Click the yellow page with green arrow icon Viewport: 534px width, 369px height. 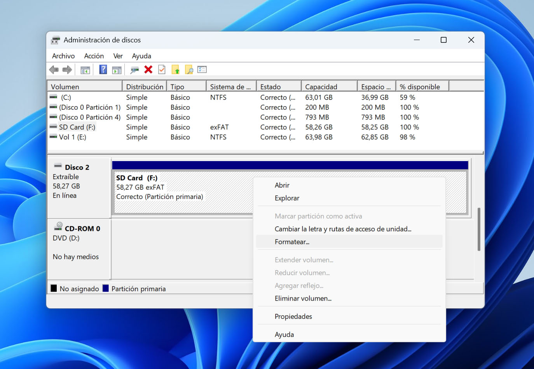[175, 70]
